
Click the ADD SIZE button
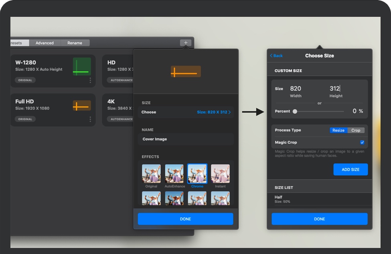pyautogui.click(x=350, y=169)
